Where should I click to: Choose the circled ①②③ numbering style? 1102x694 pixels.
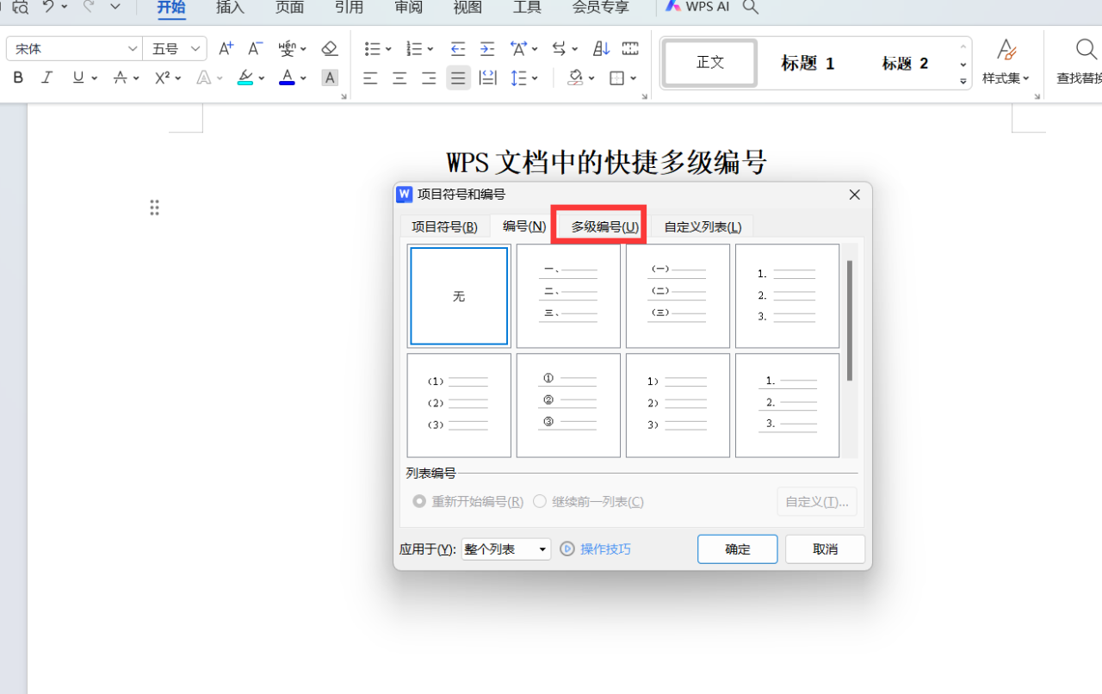tap(568, 406)
